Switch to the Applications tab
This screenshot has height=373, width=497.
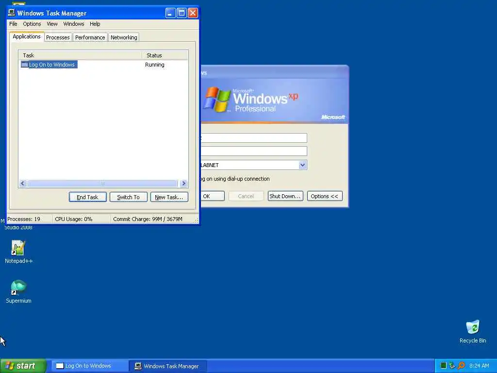point(27,36)
